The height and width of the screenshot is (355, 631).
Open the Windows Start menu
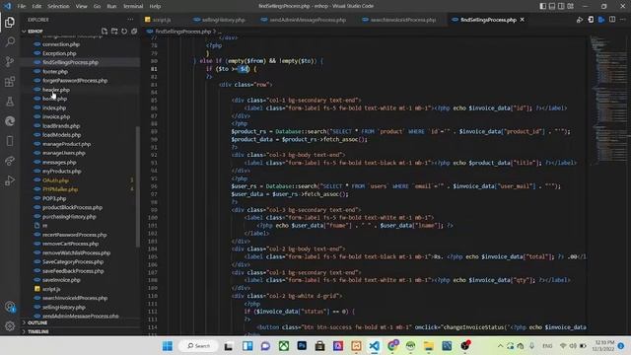(168, 346)
